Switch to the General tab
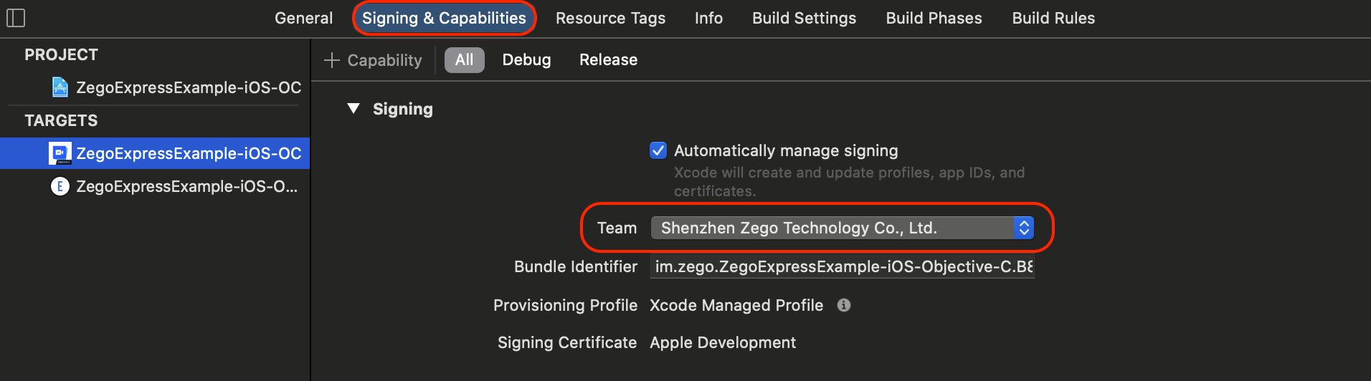Screen dimensions: 1371x381 tap(303, 18)
